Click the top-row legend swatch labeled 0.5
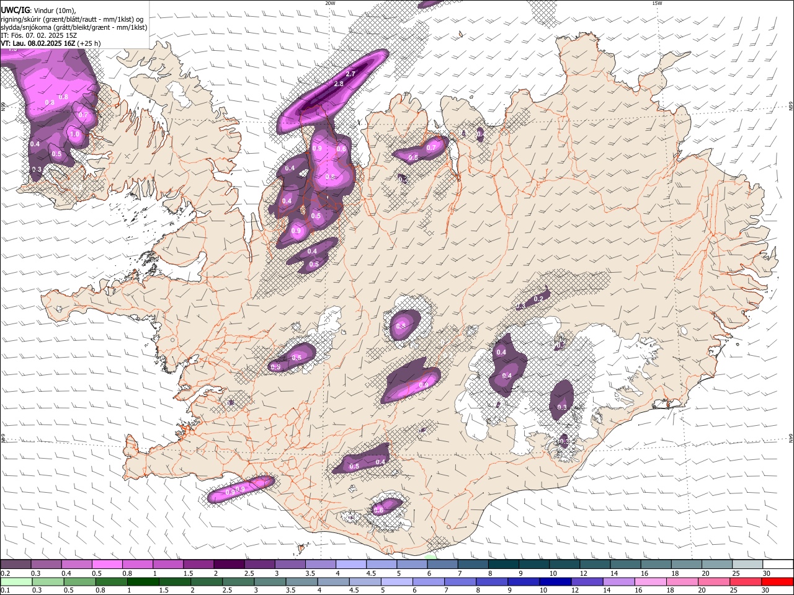The width and height of the screenshot is (794, 595). 107,565
